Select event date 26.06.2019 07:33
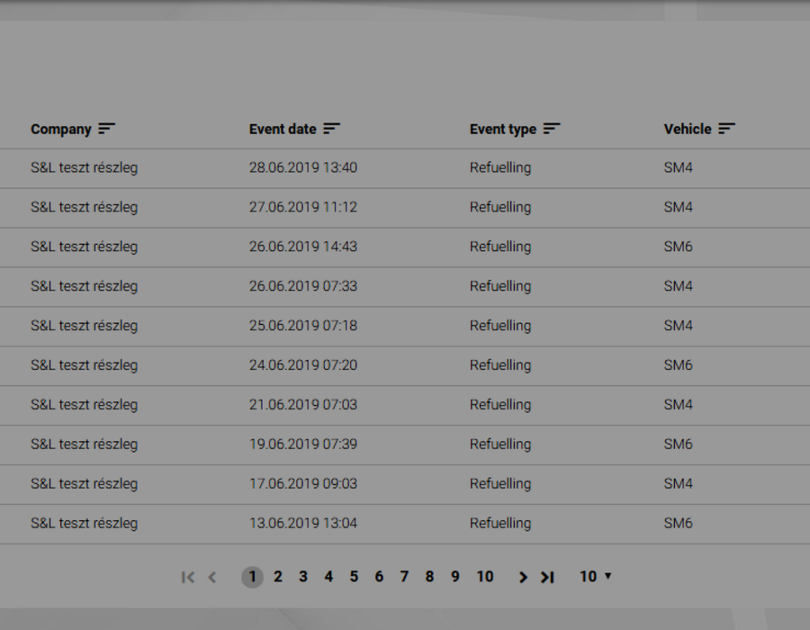The image size is (810, 630). click(303, 286)
